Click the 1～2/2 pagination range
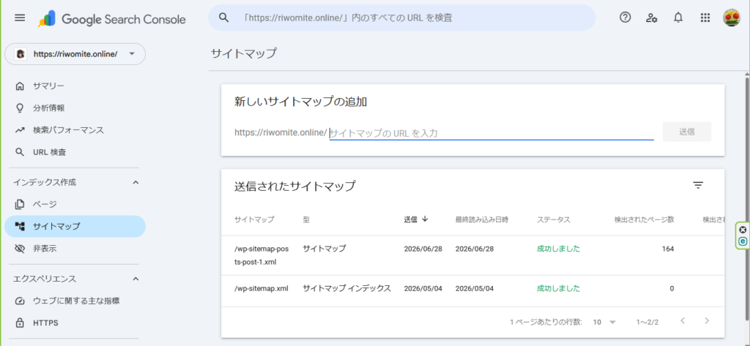 pyautogui.click(x=647, y=322)
